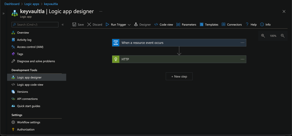Open the Run Trigger dropdown chevron

click(x=129, y=25)
